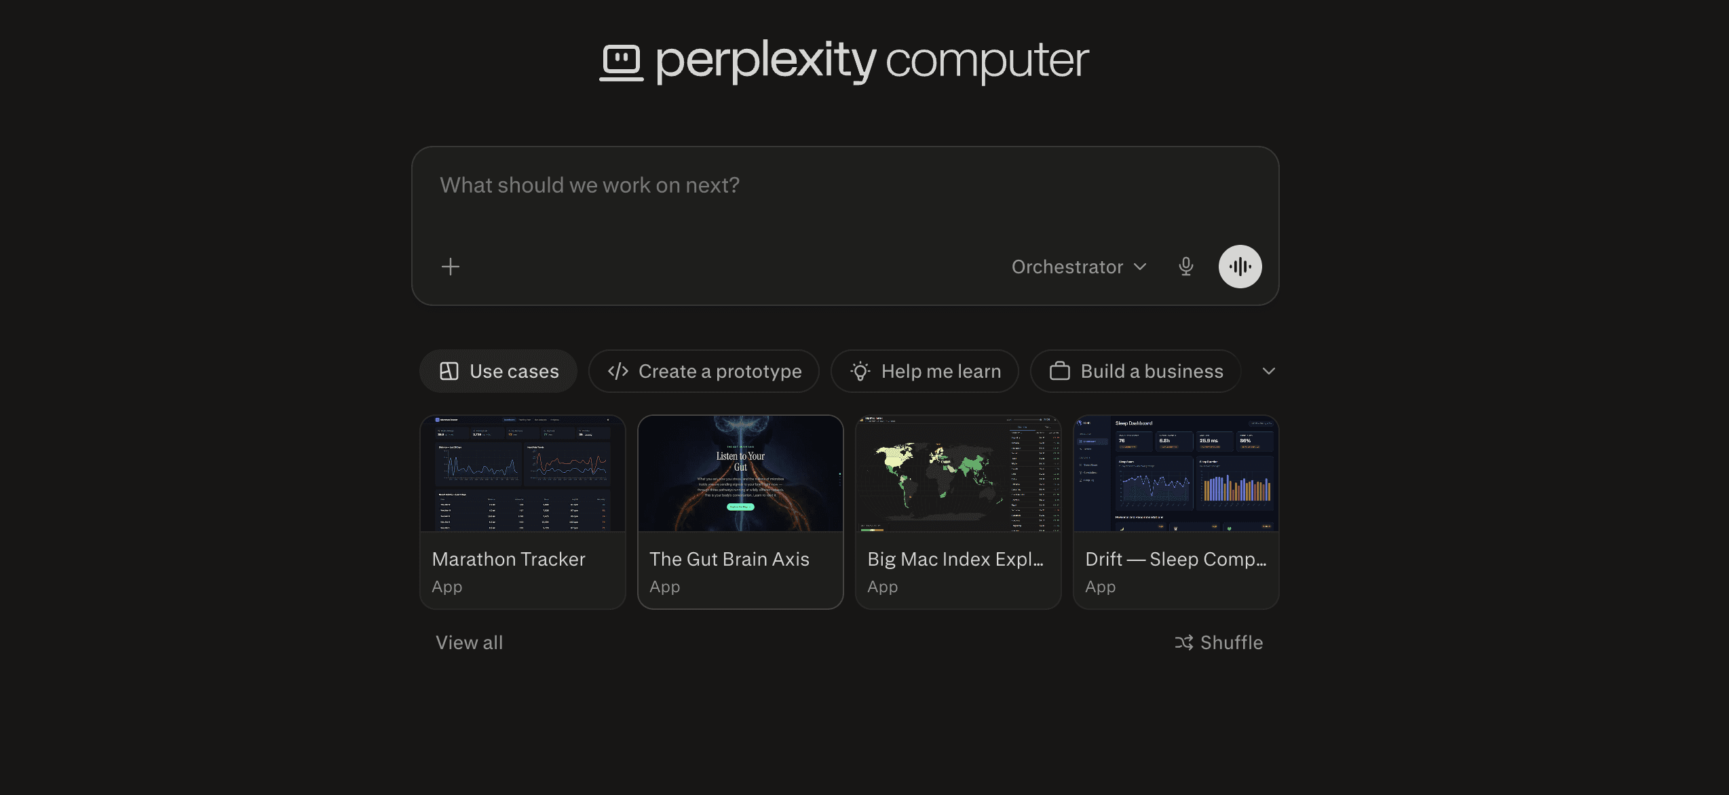
Task: Open the Drift Sleep dashboard thumbnail
Action: pyautogui.click(x=1176, y=473)
